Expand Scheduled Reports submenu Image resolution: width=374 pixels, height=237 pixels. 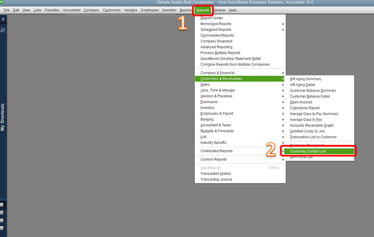(x=240, y=30)
